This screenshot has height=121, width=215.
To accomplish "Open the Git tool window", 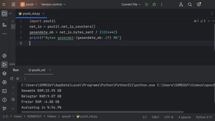I will 4,109.
